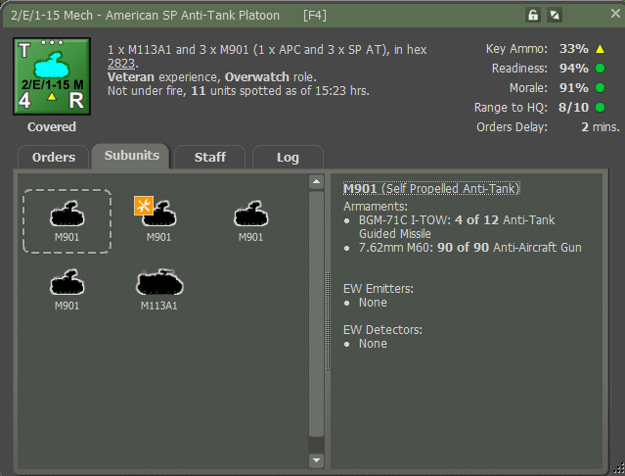Click the resize grip in the window corner
The height and width of the screenshot is (476, 625).
[x=619, y=468]
